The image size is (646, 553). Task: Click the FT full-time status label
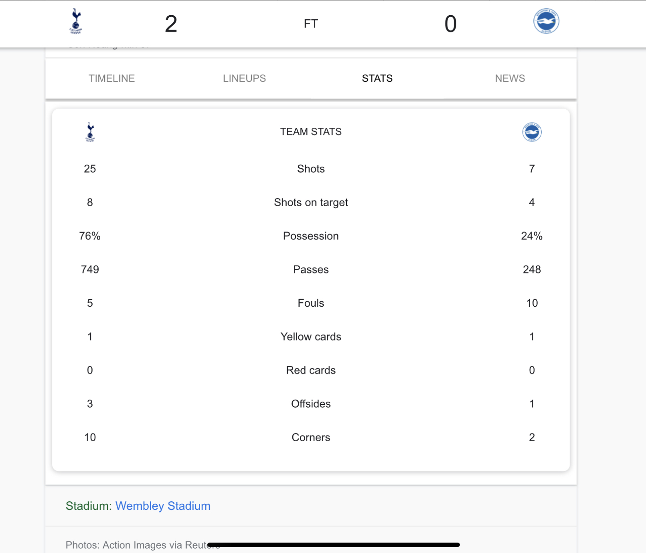[x=311, y=24]
